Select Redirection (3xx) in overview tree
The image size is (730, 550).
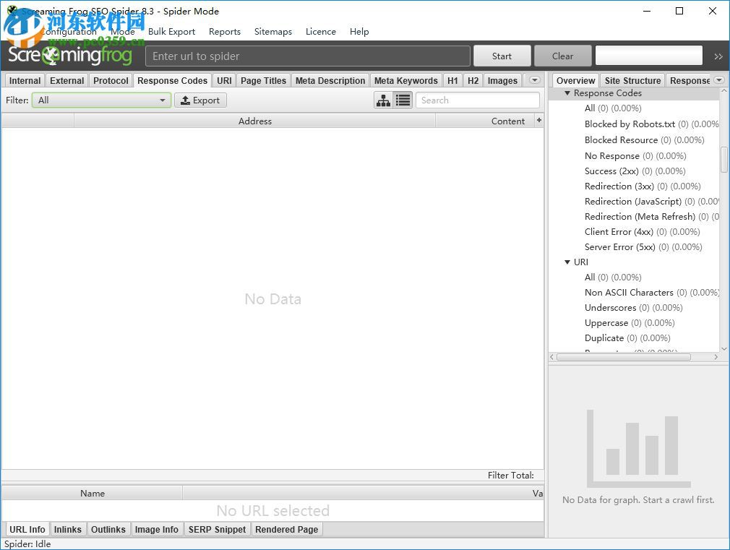(x=643, y=186)
